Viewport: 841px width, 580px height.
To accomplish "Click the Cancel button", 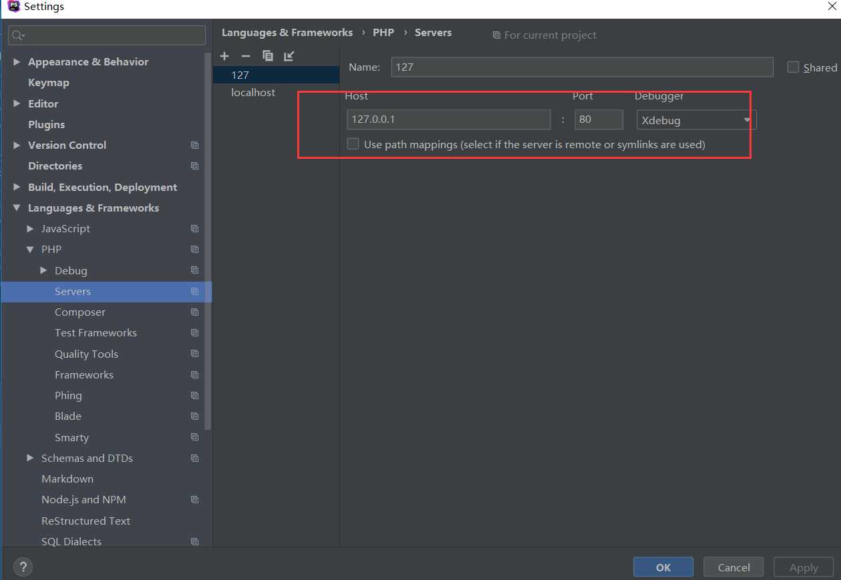I will (x=734, y=567).
